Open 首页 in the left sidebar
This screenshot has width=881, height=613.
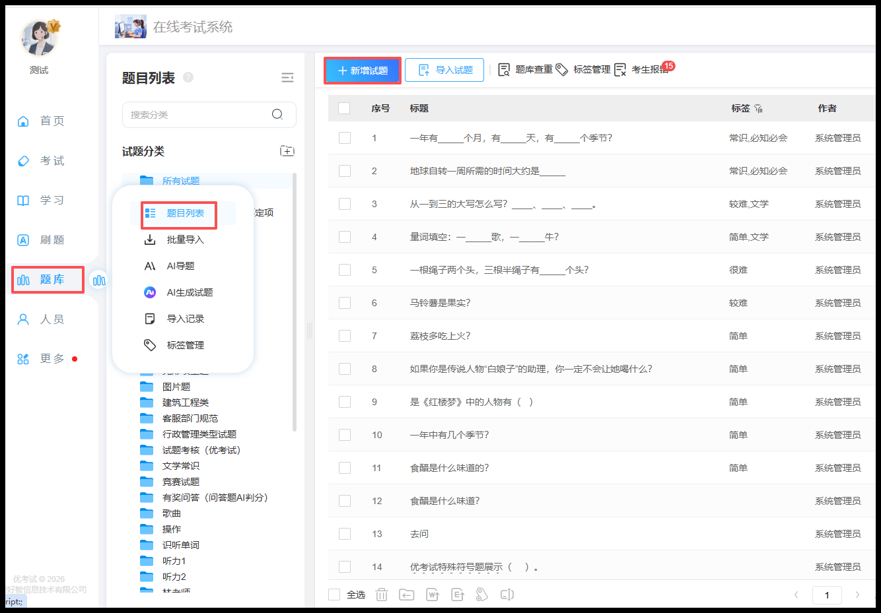41,121
